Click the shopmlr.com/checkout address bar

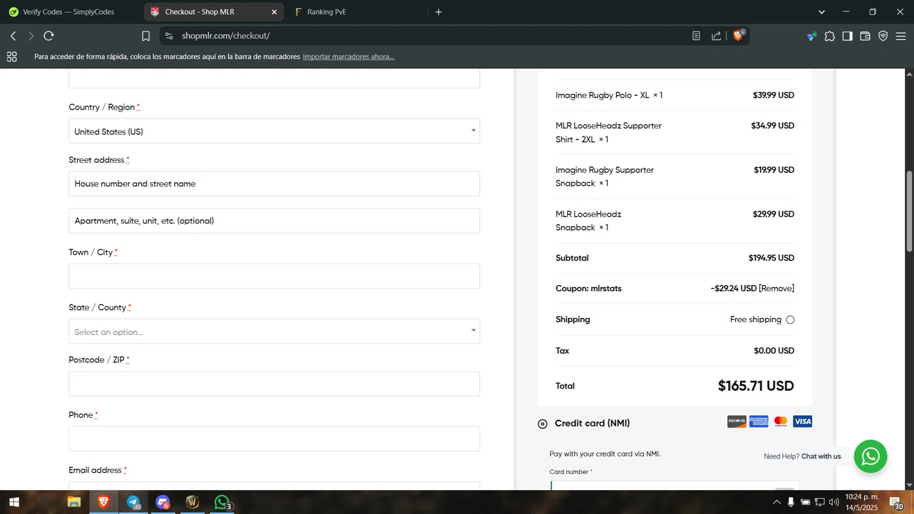427,36
